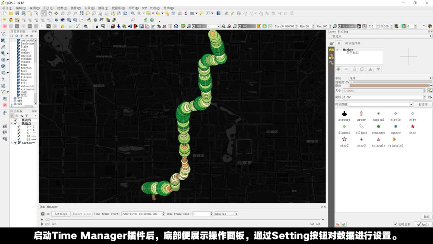Screen dimensions: 433x244
Task: Open the units 毫米 dropdown
Action: pyautogui.click(x=391, y=78)
